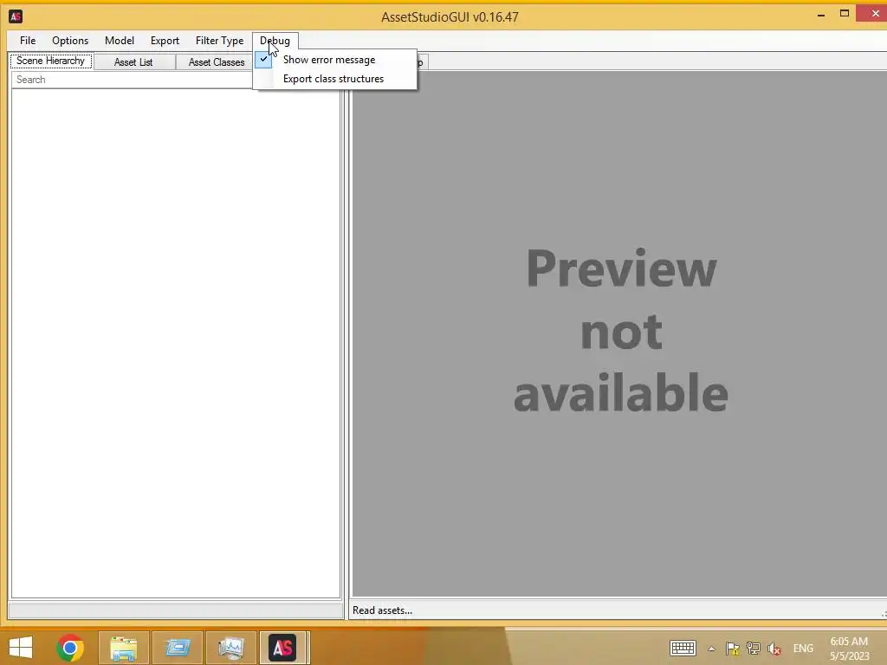This screenshot has height=665, width=887.
Task: Open the taskbar clock showing 6:05 AM
Action: click(849, 649)
